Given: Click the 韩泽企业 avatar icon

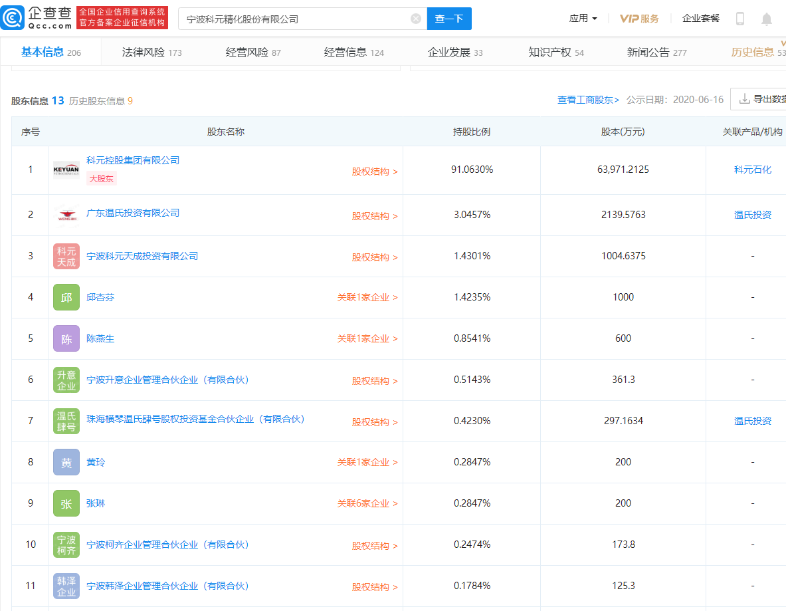Looking at the screenshot, I should point(66,586).
